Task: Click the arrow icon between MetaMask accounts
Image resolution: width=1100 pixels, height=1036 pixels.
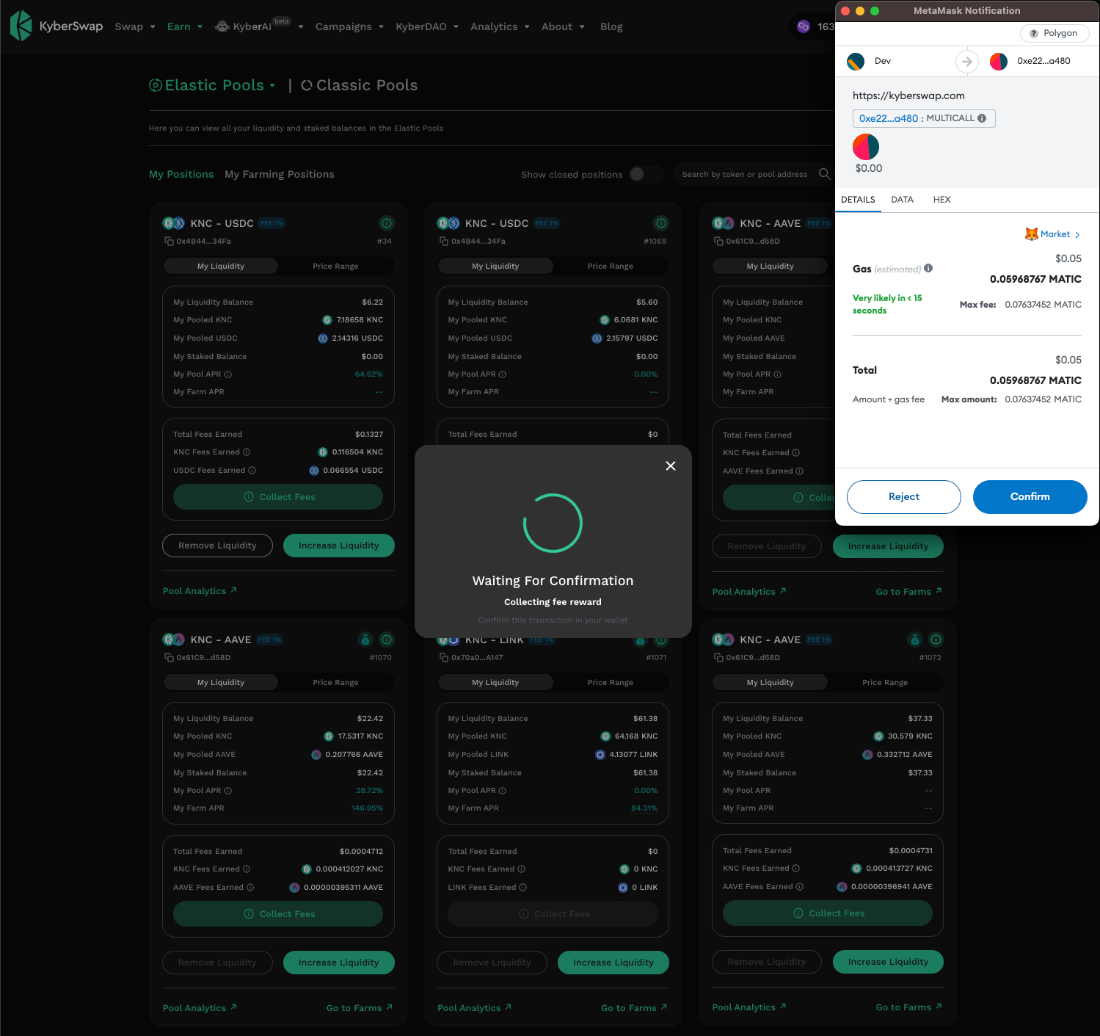Action: click(x=967, y=62)
